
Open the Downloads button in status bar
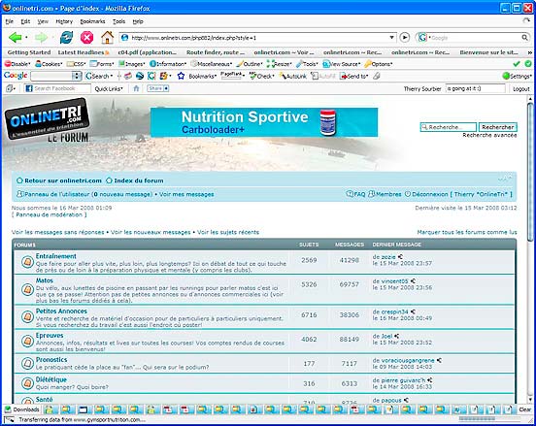tap(22, 410)
